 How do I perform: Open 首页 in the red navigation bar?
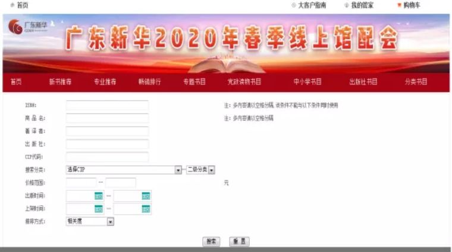point(16,82)
